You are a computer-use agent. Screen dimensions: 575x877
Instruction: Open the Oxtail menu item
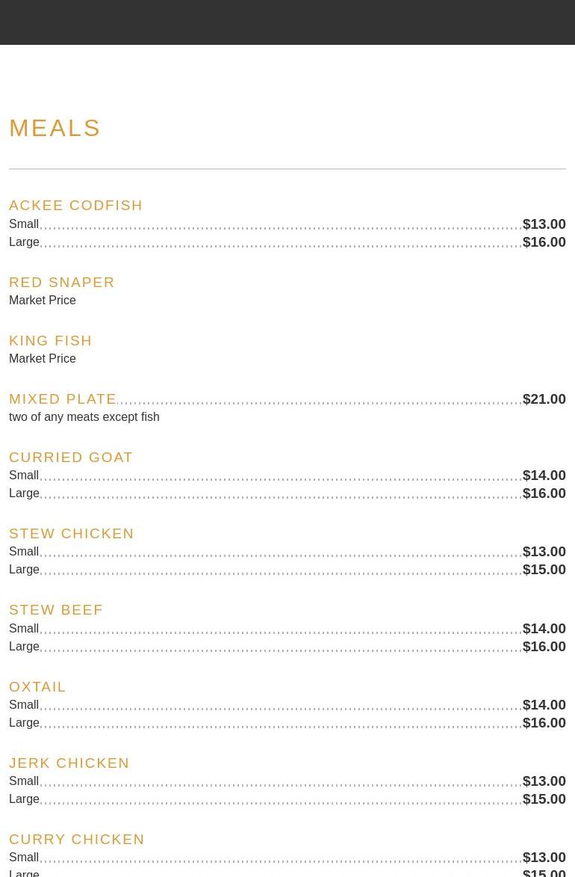37,686
